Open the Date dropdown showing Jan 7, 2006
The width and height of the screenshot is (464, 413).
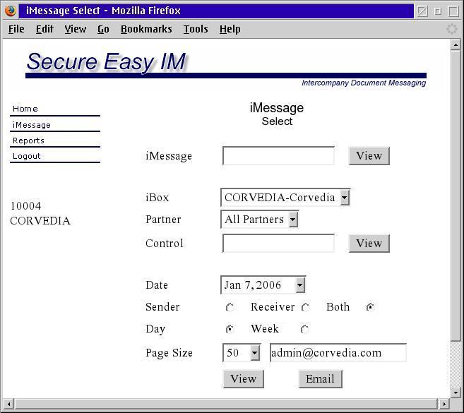coord(263,285)
